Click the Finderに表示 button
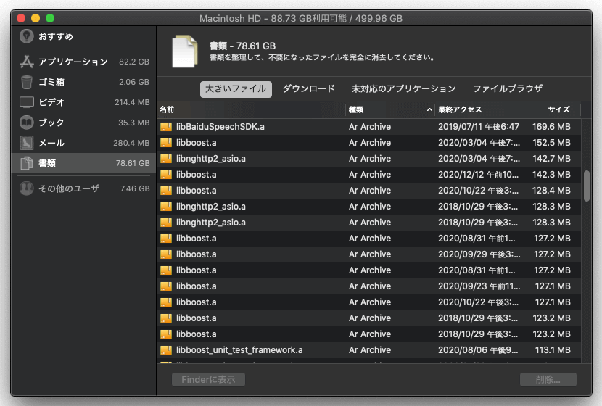The height and width of the screenshot is (406, 602). (x=208, y=379)
